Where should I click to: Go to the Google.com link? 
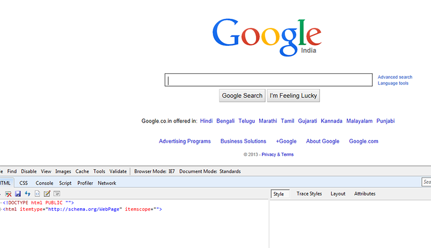tap(363, 141)
